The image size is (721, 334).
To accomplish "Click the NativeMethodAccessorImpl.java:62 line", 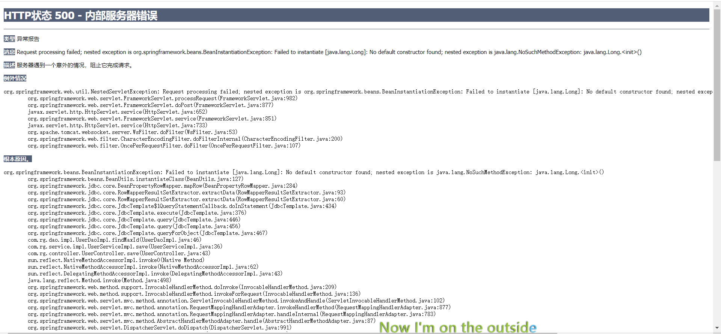I will [143, 267].
